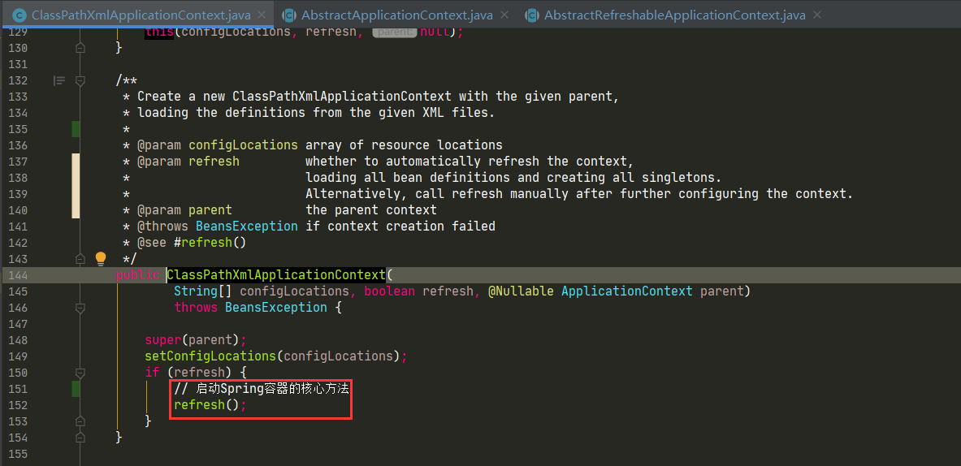
Task: Click the throws keyword on line 146
Action: (x=196, y=308)
